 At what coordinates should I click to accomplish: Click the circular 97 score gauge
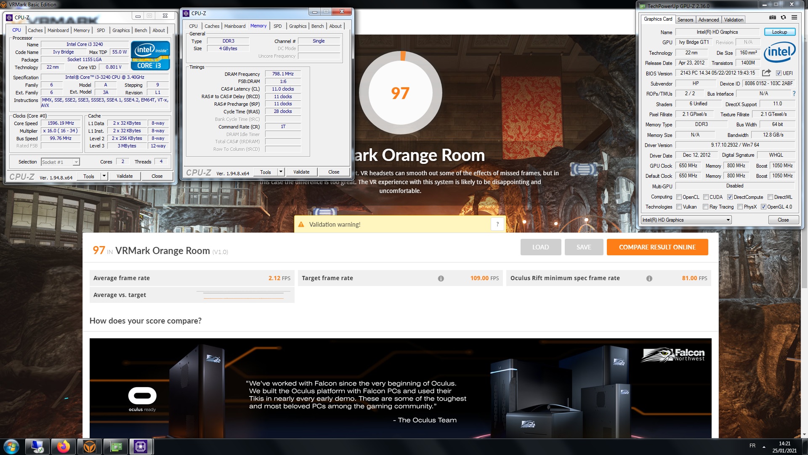pos(400,93)
